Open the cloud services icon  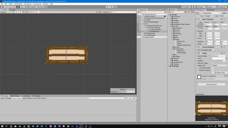194,7
